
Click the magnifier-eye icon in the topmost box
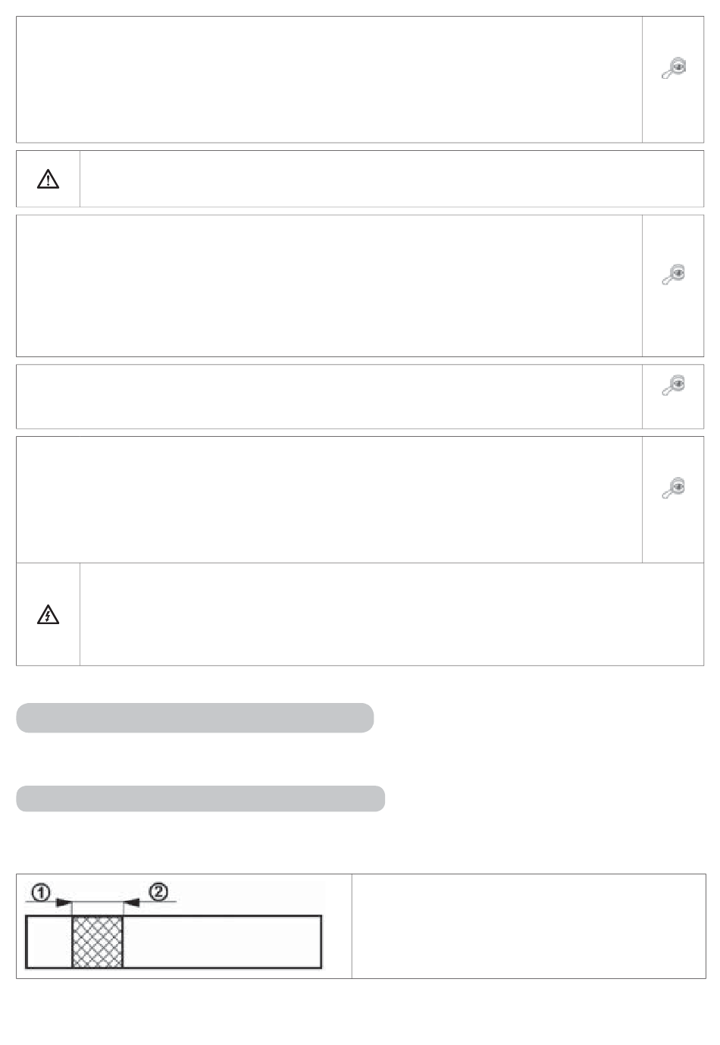coord(673,69)
